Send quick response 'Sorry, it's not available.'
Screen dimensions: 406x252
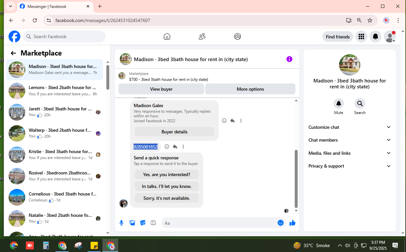pos(167,198)
